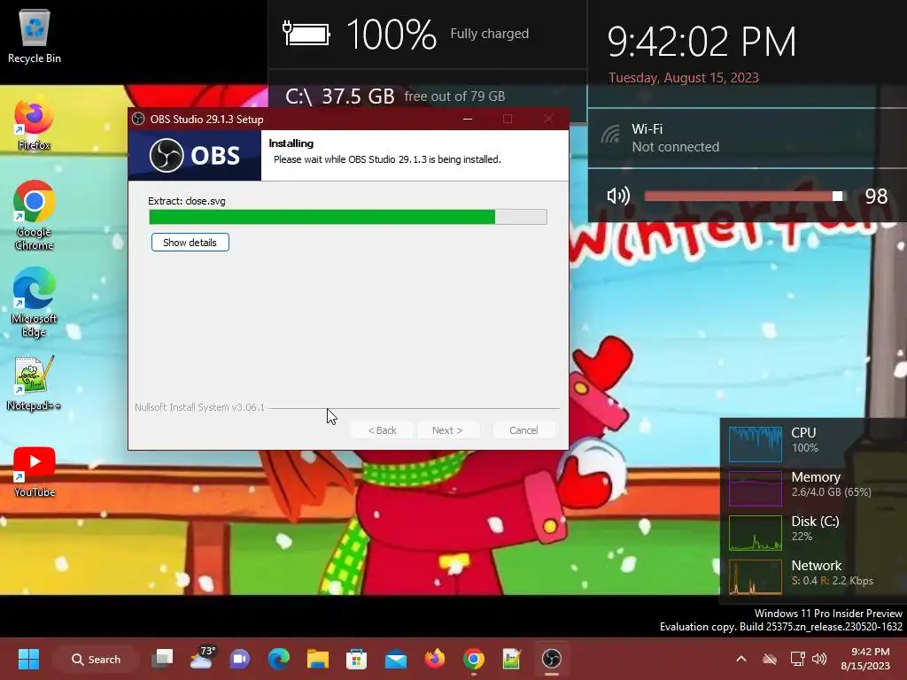Open the Microsoft Edge desktop shortcut
Screen dimensions: 907x680
click(35, 302)
